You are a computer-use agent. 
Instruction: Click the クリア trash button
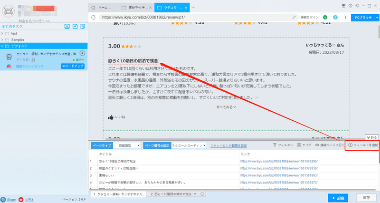(x=304, y=145)
